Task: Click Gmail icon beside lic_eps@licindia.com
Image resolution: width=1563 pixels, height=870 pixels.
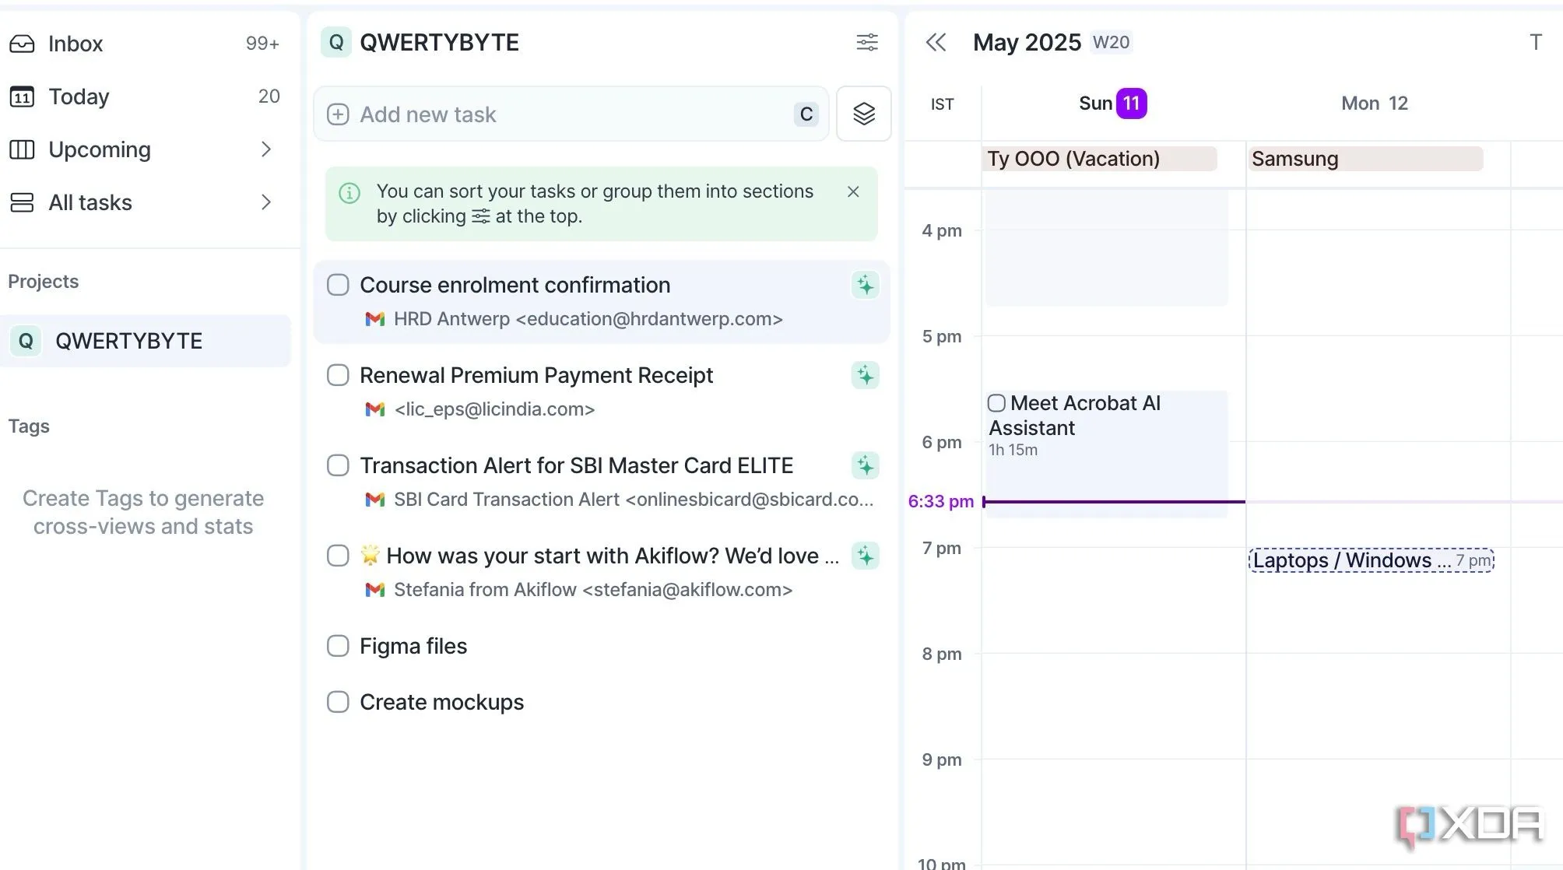Action: tap(375, 409)
